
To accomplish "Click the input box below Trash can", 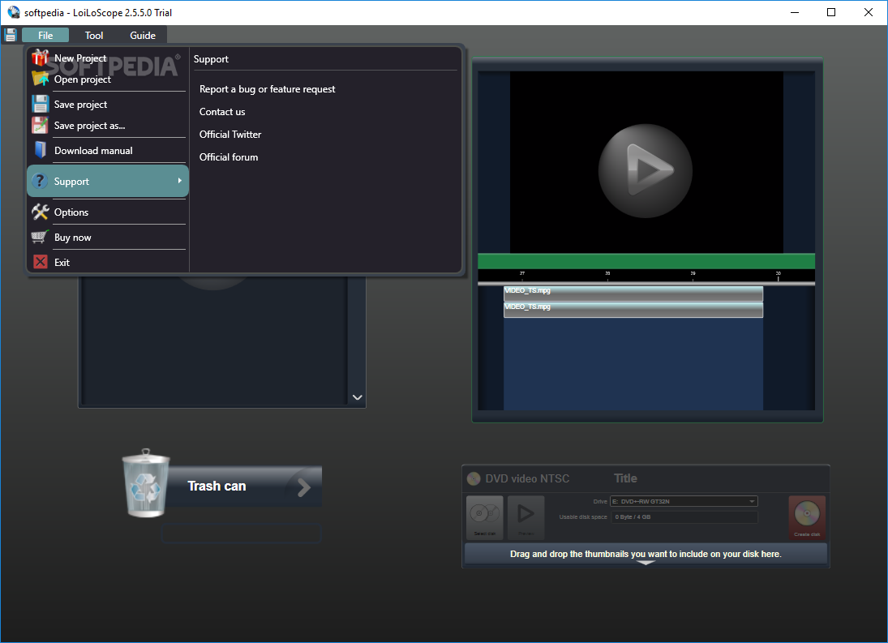I will (241, 534).
